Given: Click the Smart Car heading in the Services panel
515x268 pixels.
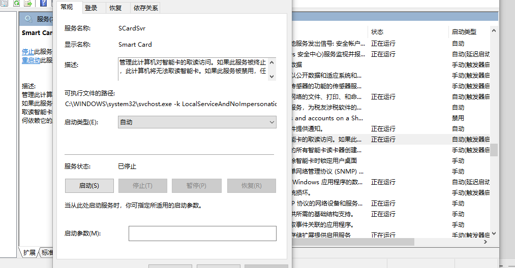Looking at the screenshot, I should (x=37, y=33).
